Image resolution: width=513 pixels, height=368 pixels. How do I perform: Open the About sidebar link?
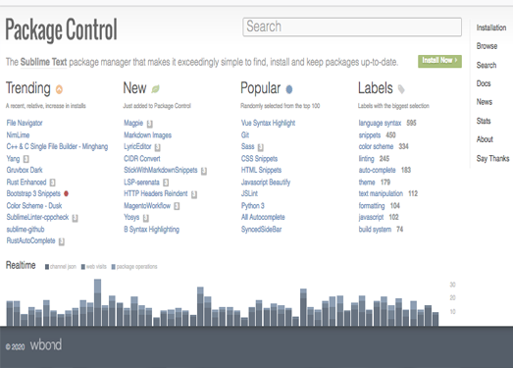click(x=485, y=139)
